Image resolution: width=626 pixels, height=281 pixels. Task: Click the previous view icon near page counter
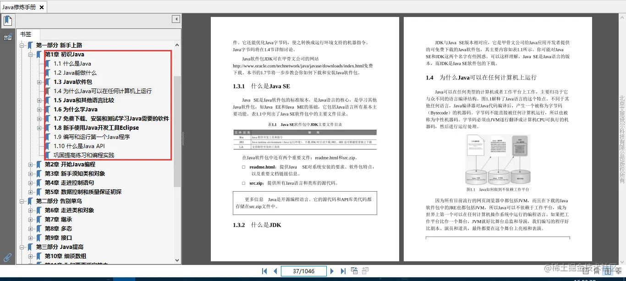pyautogui.click(x=354, y=270)
